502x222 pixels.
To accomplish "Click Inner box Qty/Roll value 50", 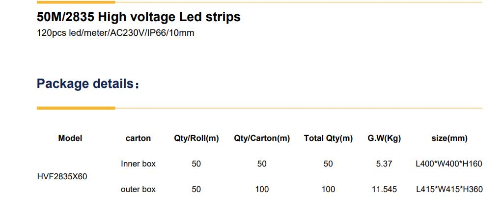I will pyautogui.click(x=196, y=164).
